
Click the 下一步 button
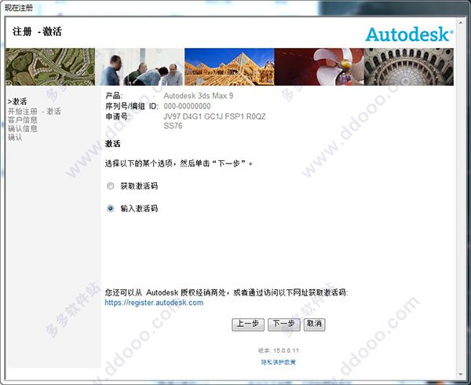point(284,324)
